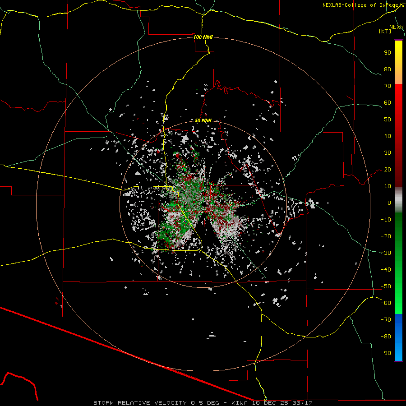Click the 80 value on velocity scale
This screenshot has height=406, width=406.
click(x=388, y=69)
